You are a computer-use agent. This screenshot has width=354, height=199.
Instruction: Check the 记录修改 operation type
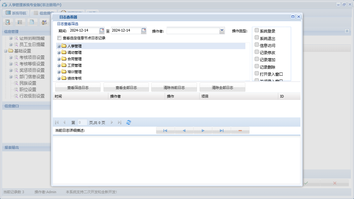click(x=257, y=52)
